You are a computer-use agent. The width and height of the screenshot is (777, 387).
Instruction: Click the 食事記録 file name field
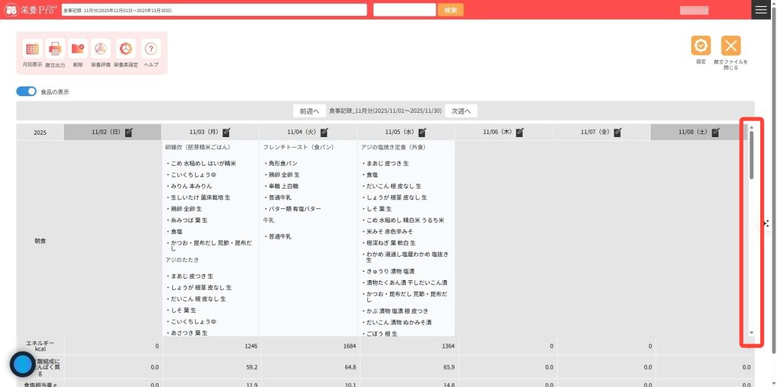click(x=213, y=10)
